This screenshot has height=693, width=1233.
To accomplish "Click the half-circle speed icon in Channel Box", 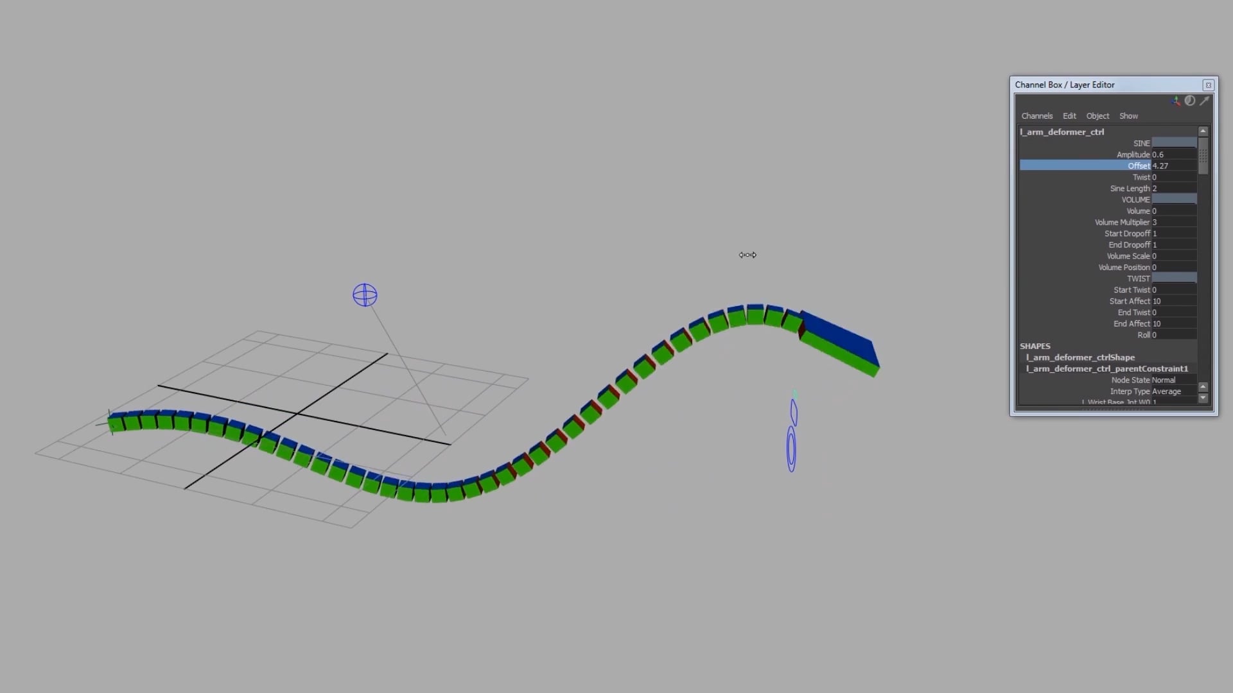I will 1190,101.
